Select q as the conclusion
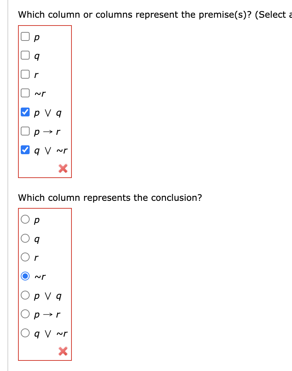This screenshot has height=371, width=292. 25,238
